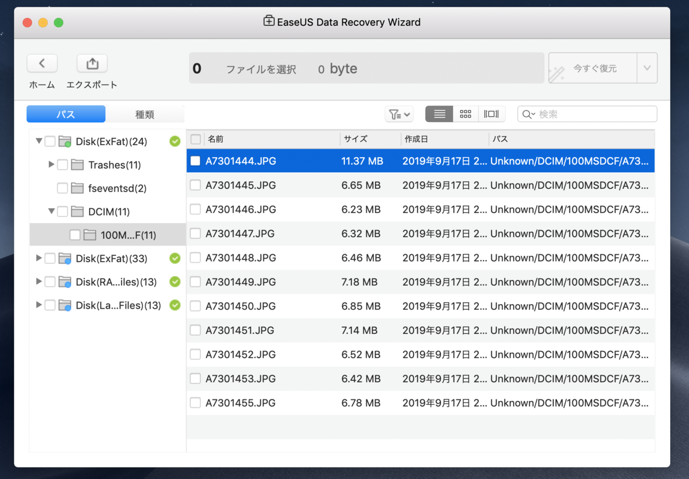689x479 pixels.
Task: Select the パス tab
Action: (66, 114)
